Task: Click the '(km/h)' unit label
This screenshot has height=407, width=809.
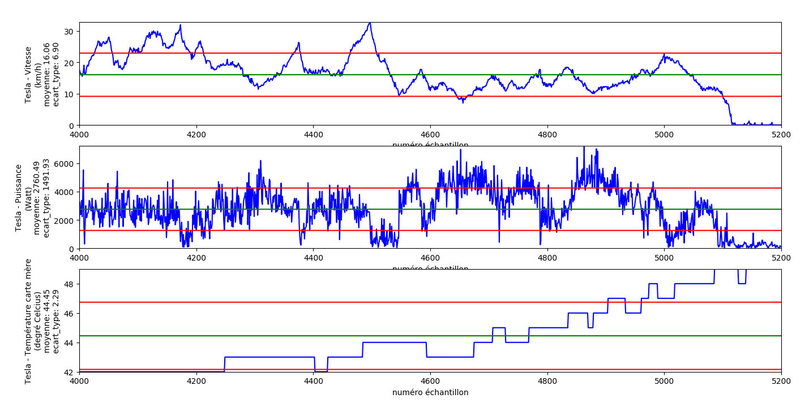Action: 37,74
